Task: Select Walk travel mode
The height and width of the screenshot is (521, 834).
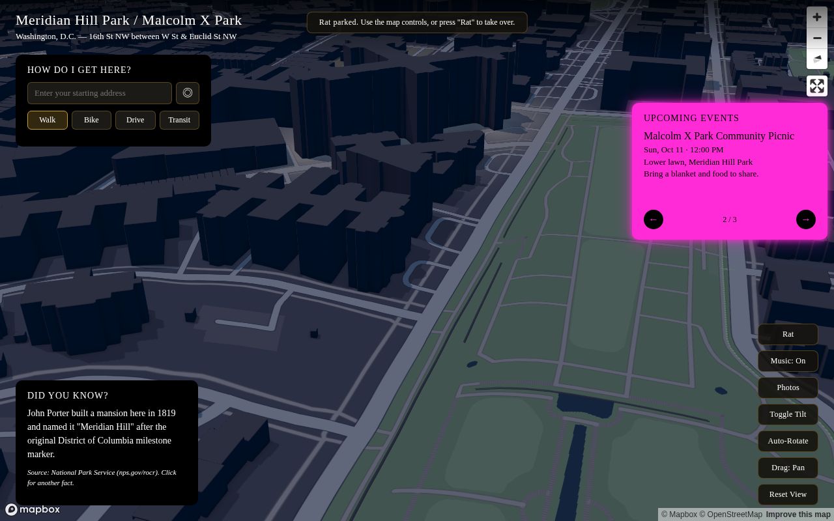Action: [48, 120]
